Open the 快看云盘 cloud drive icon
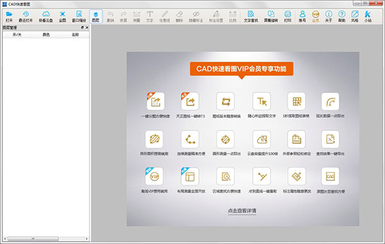 click(x=46, y=17)
